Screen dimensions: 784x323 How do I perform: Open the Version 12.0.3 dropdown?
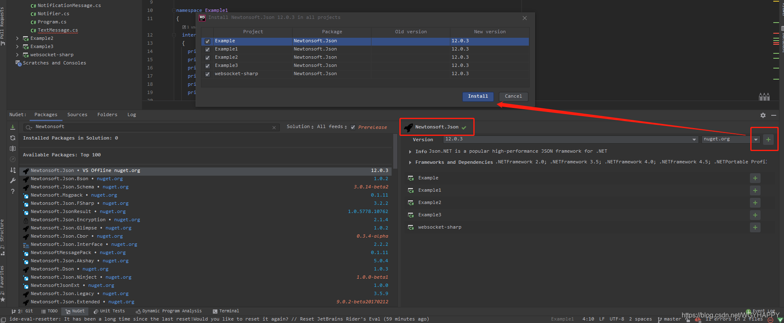[x=571, y=139]
